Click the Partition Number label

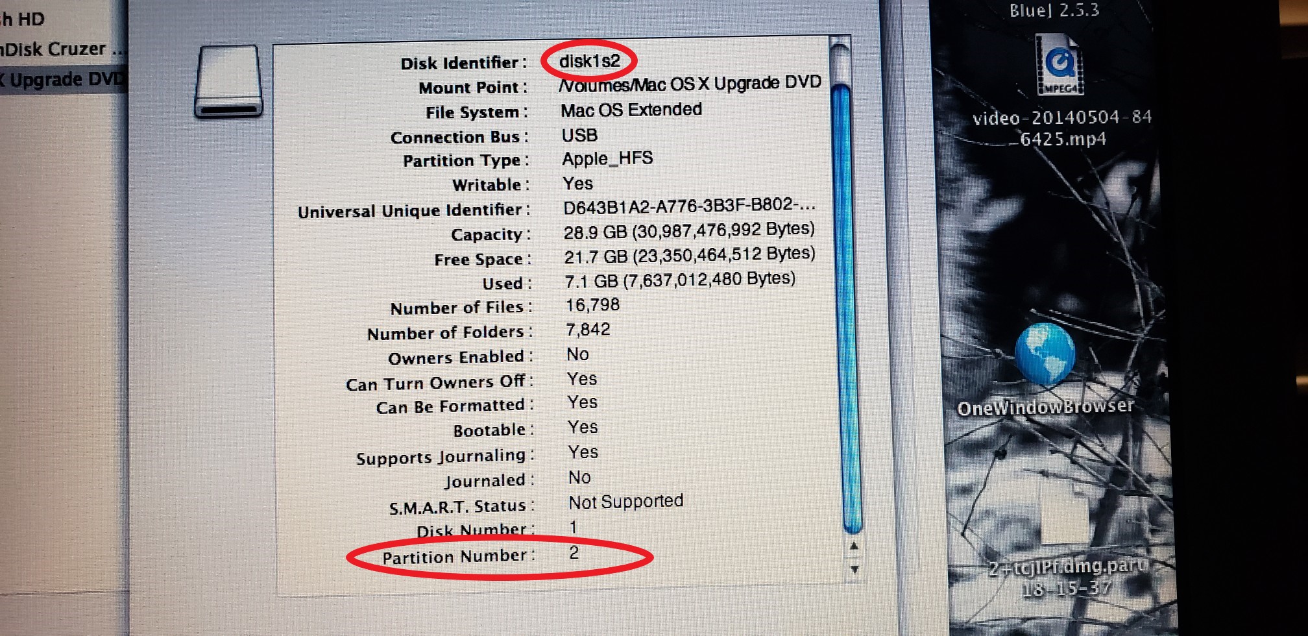click(458, 557)
